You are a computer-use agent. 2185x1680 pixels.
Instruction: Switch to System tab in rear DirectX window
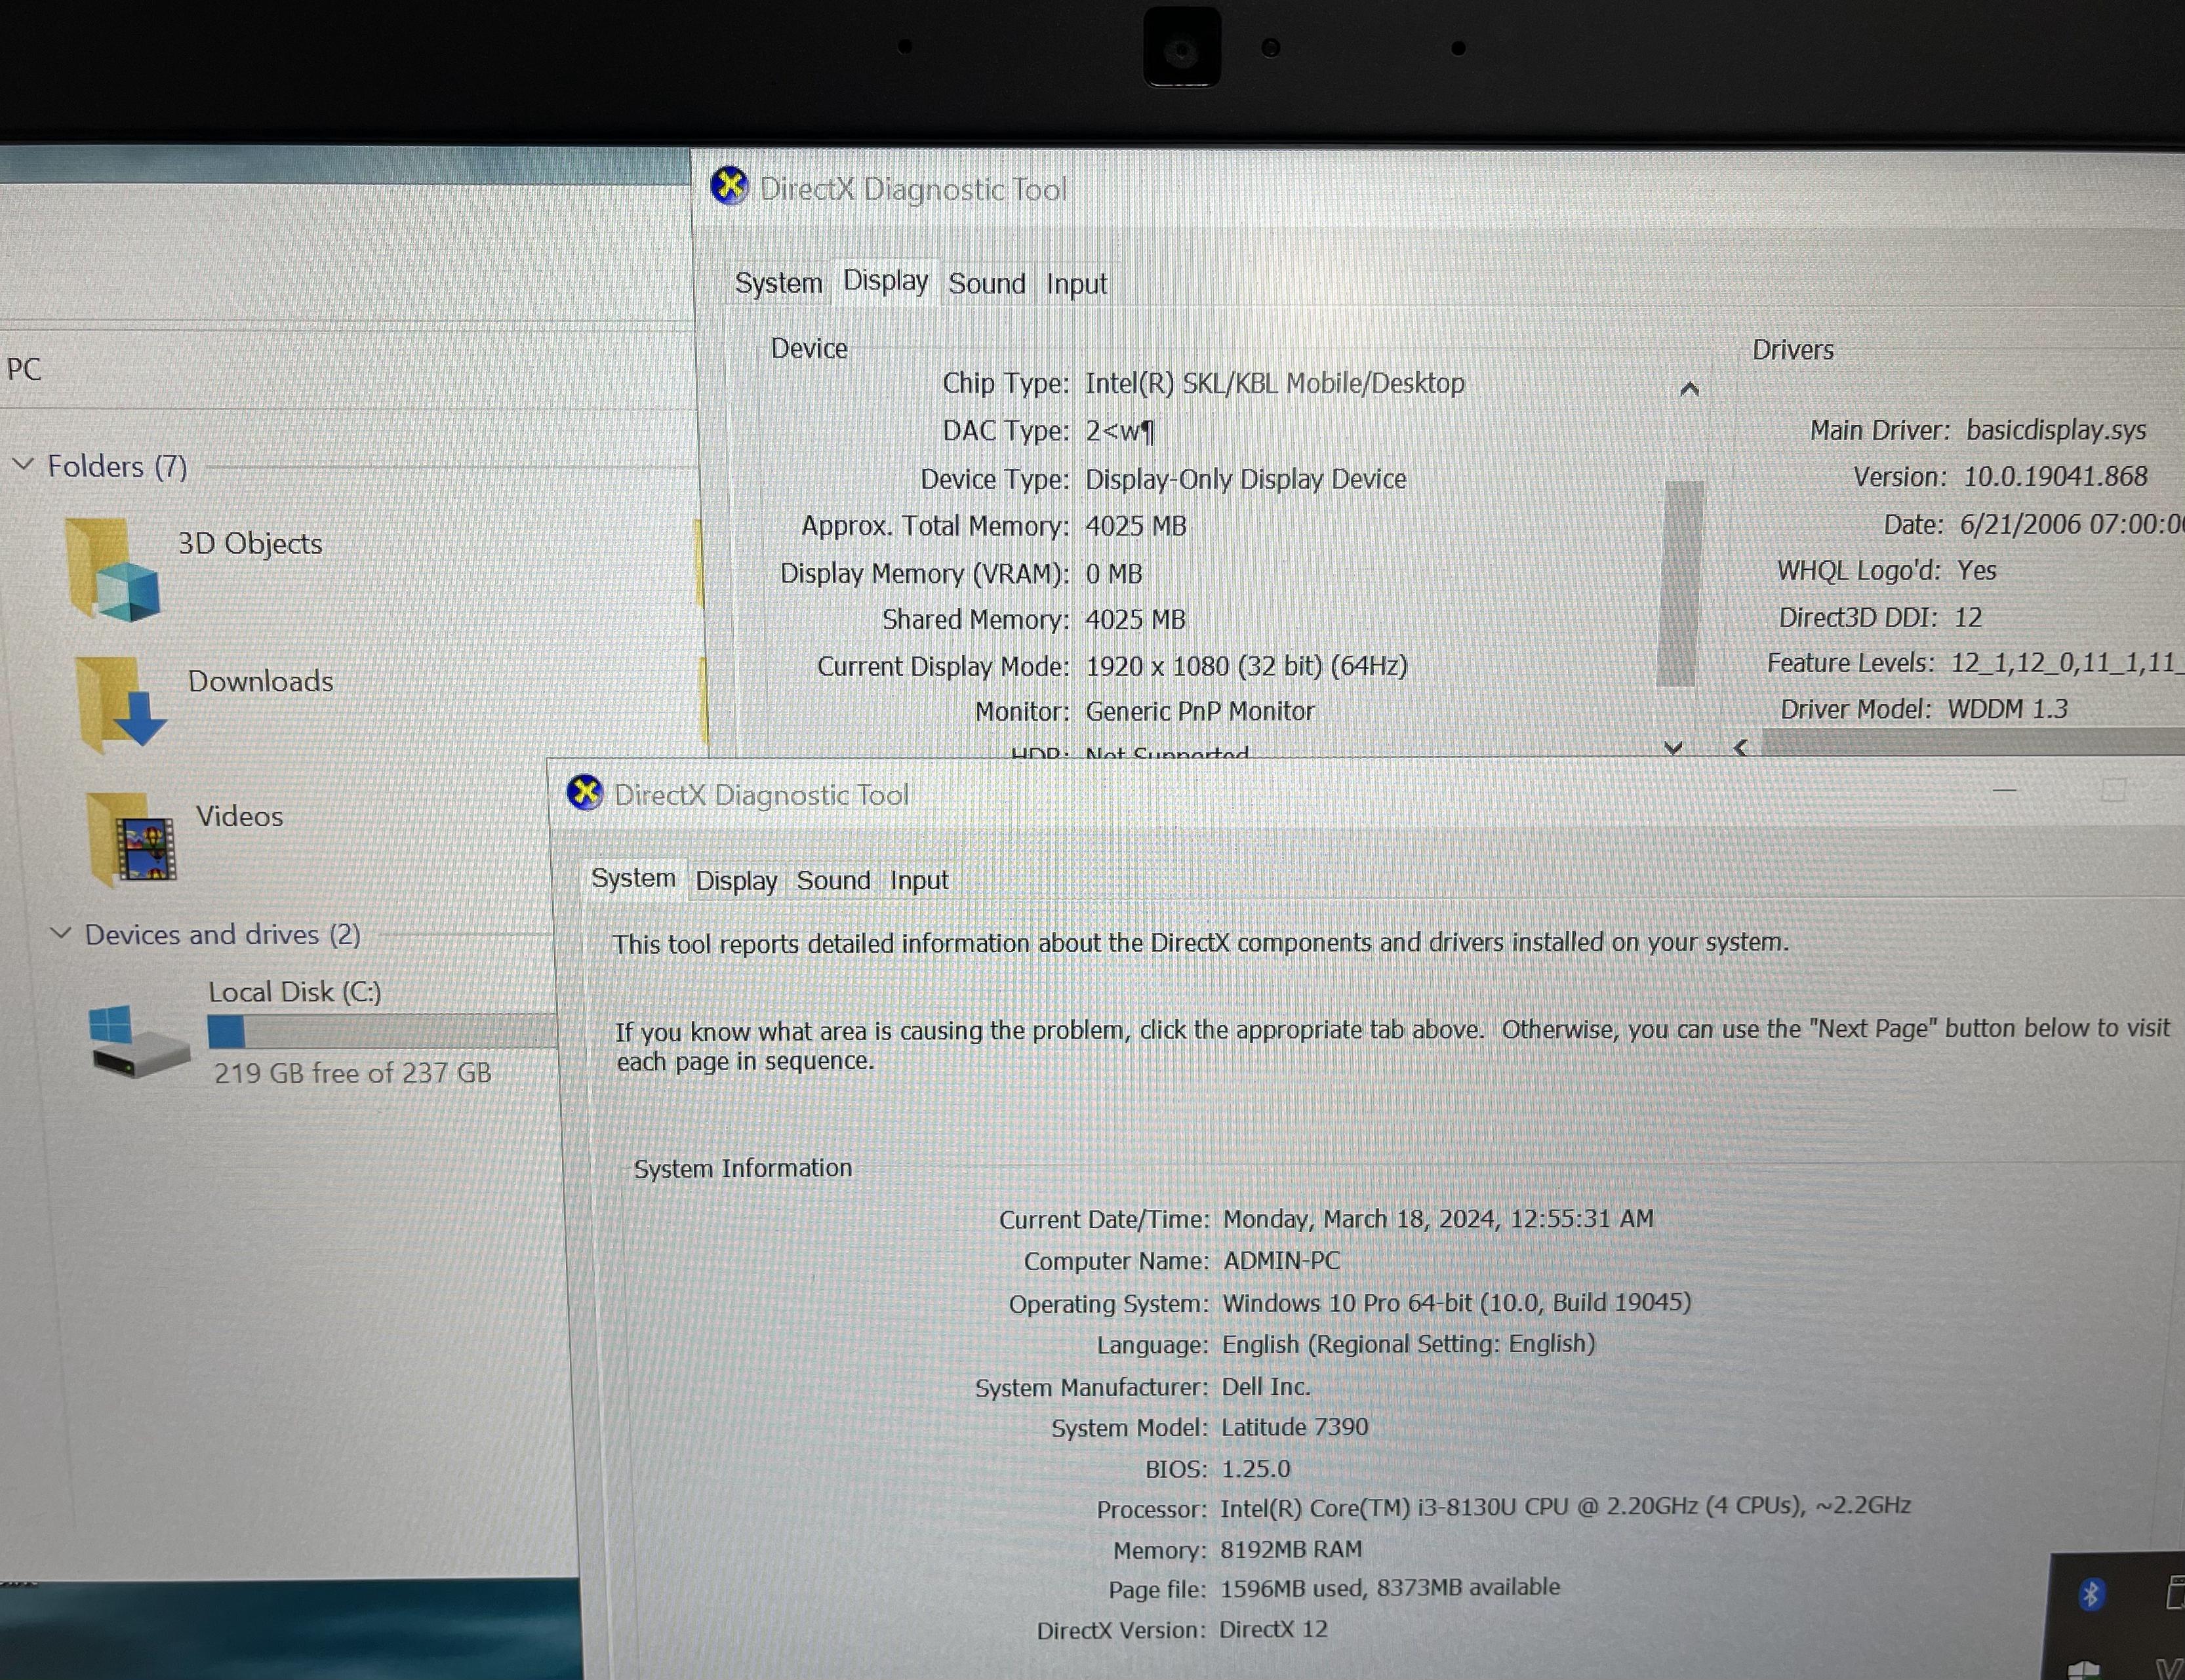coord(778,283)
